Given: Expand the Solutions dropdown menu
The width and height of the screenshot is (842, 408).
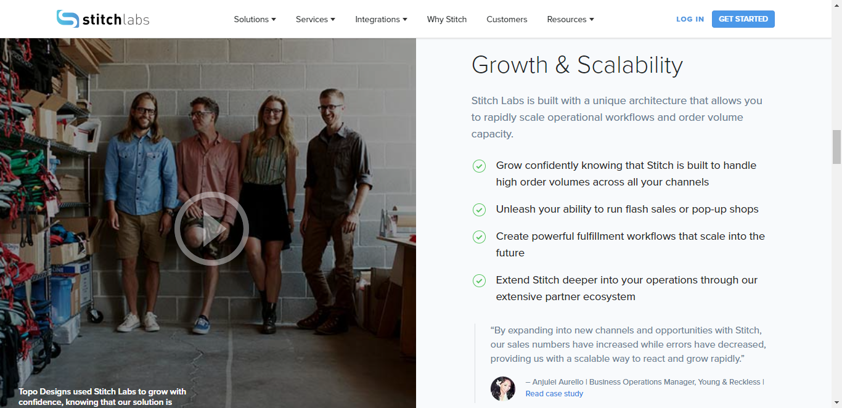Looking at the screenshot, I should (255, 19).
